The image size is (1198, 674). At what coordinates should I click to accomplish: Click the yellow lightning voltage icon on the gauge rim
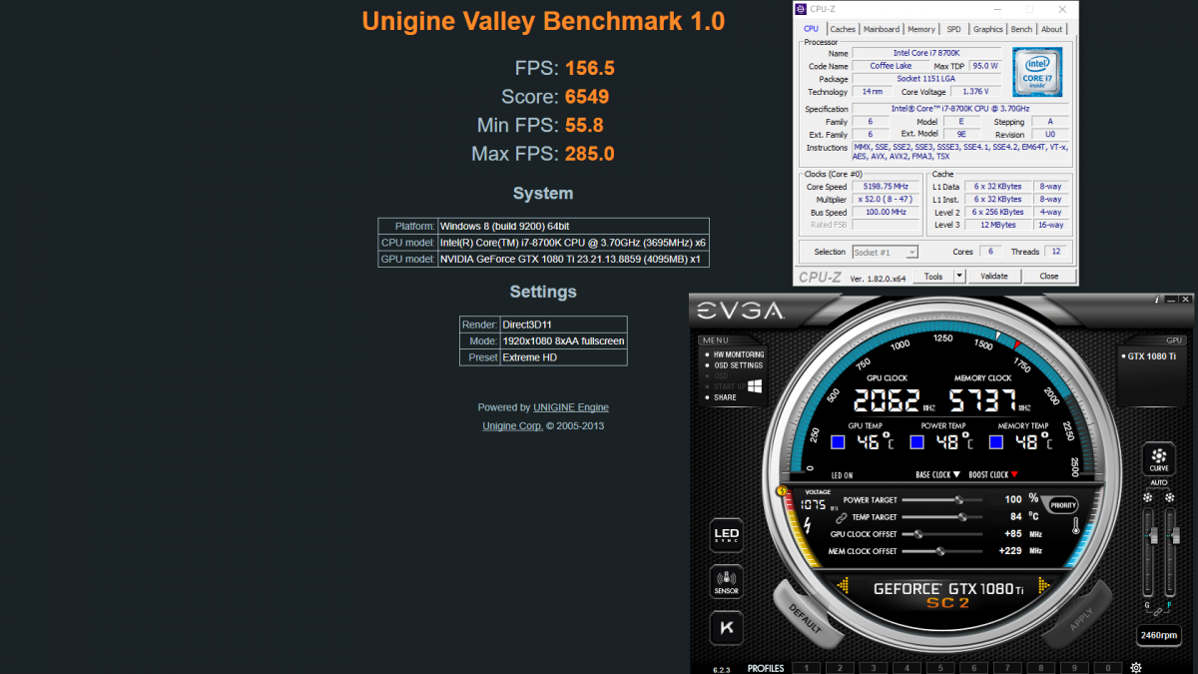tap(782, 490)
